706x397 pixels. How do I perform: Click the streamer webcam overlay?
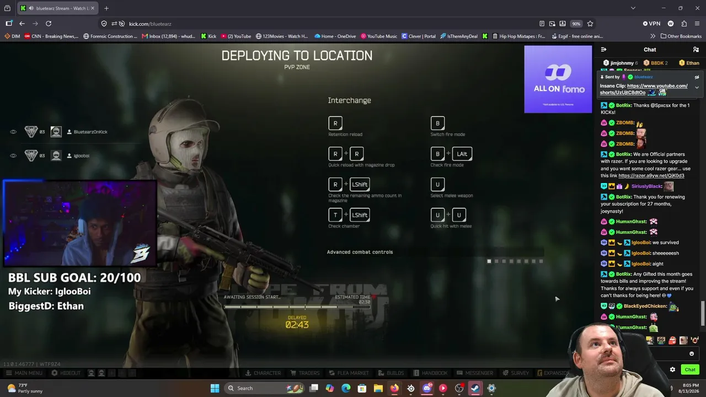click(x=80, y=223)
